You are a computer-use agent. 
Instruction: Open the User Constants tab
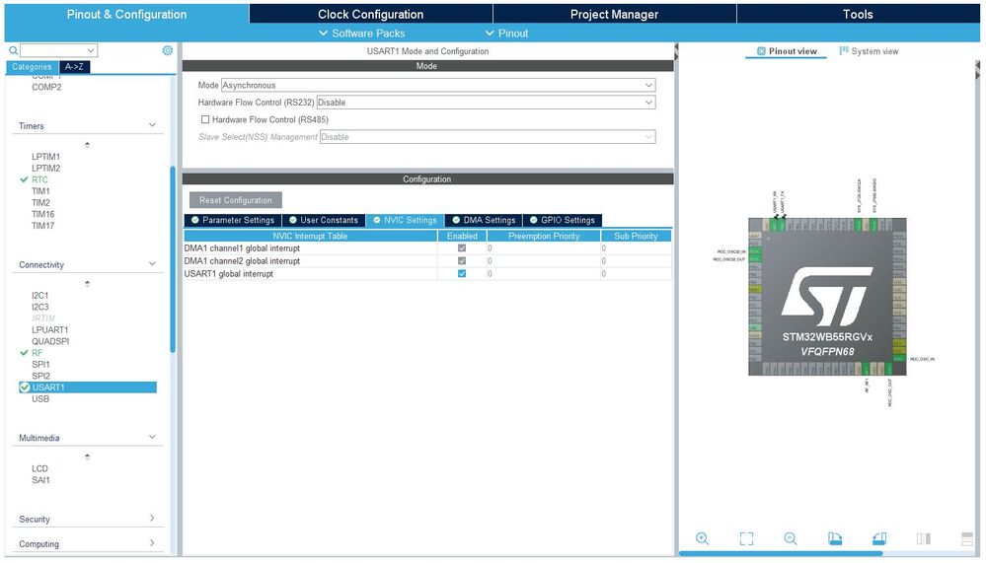click(323, 220)
